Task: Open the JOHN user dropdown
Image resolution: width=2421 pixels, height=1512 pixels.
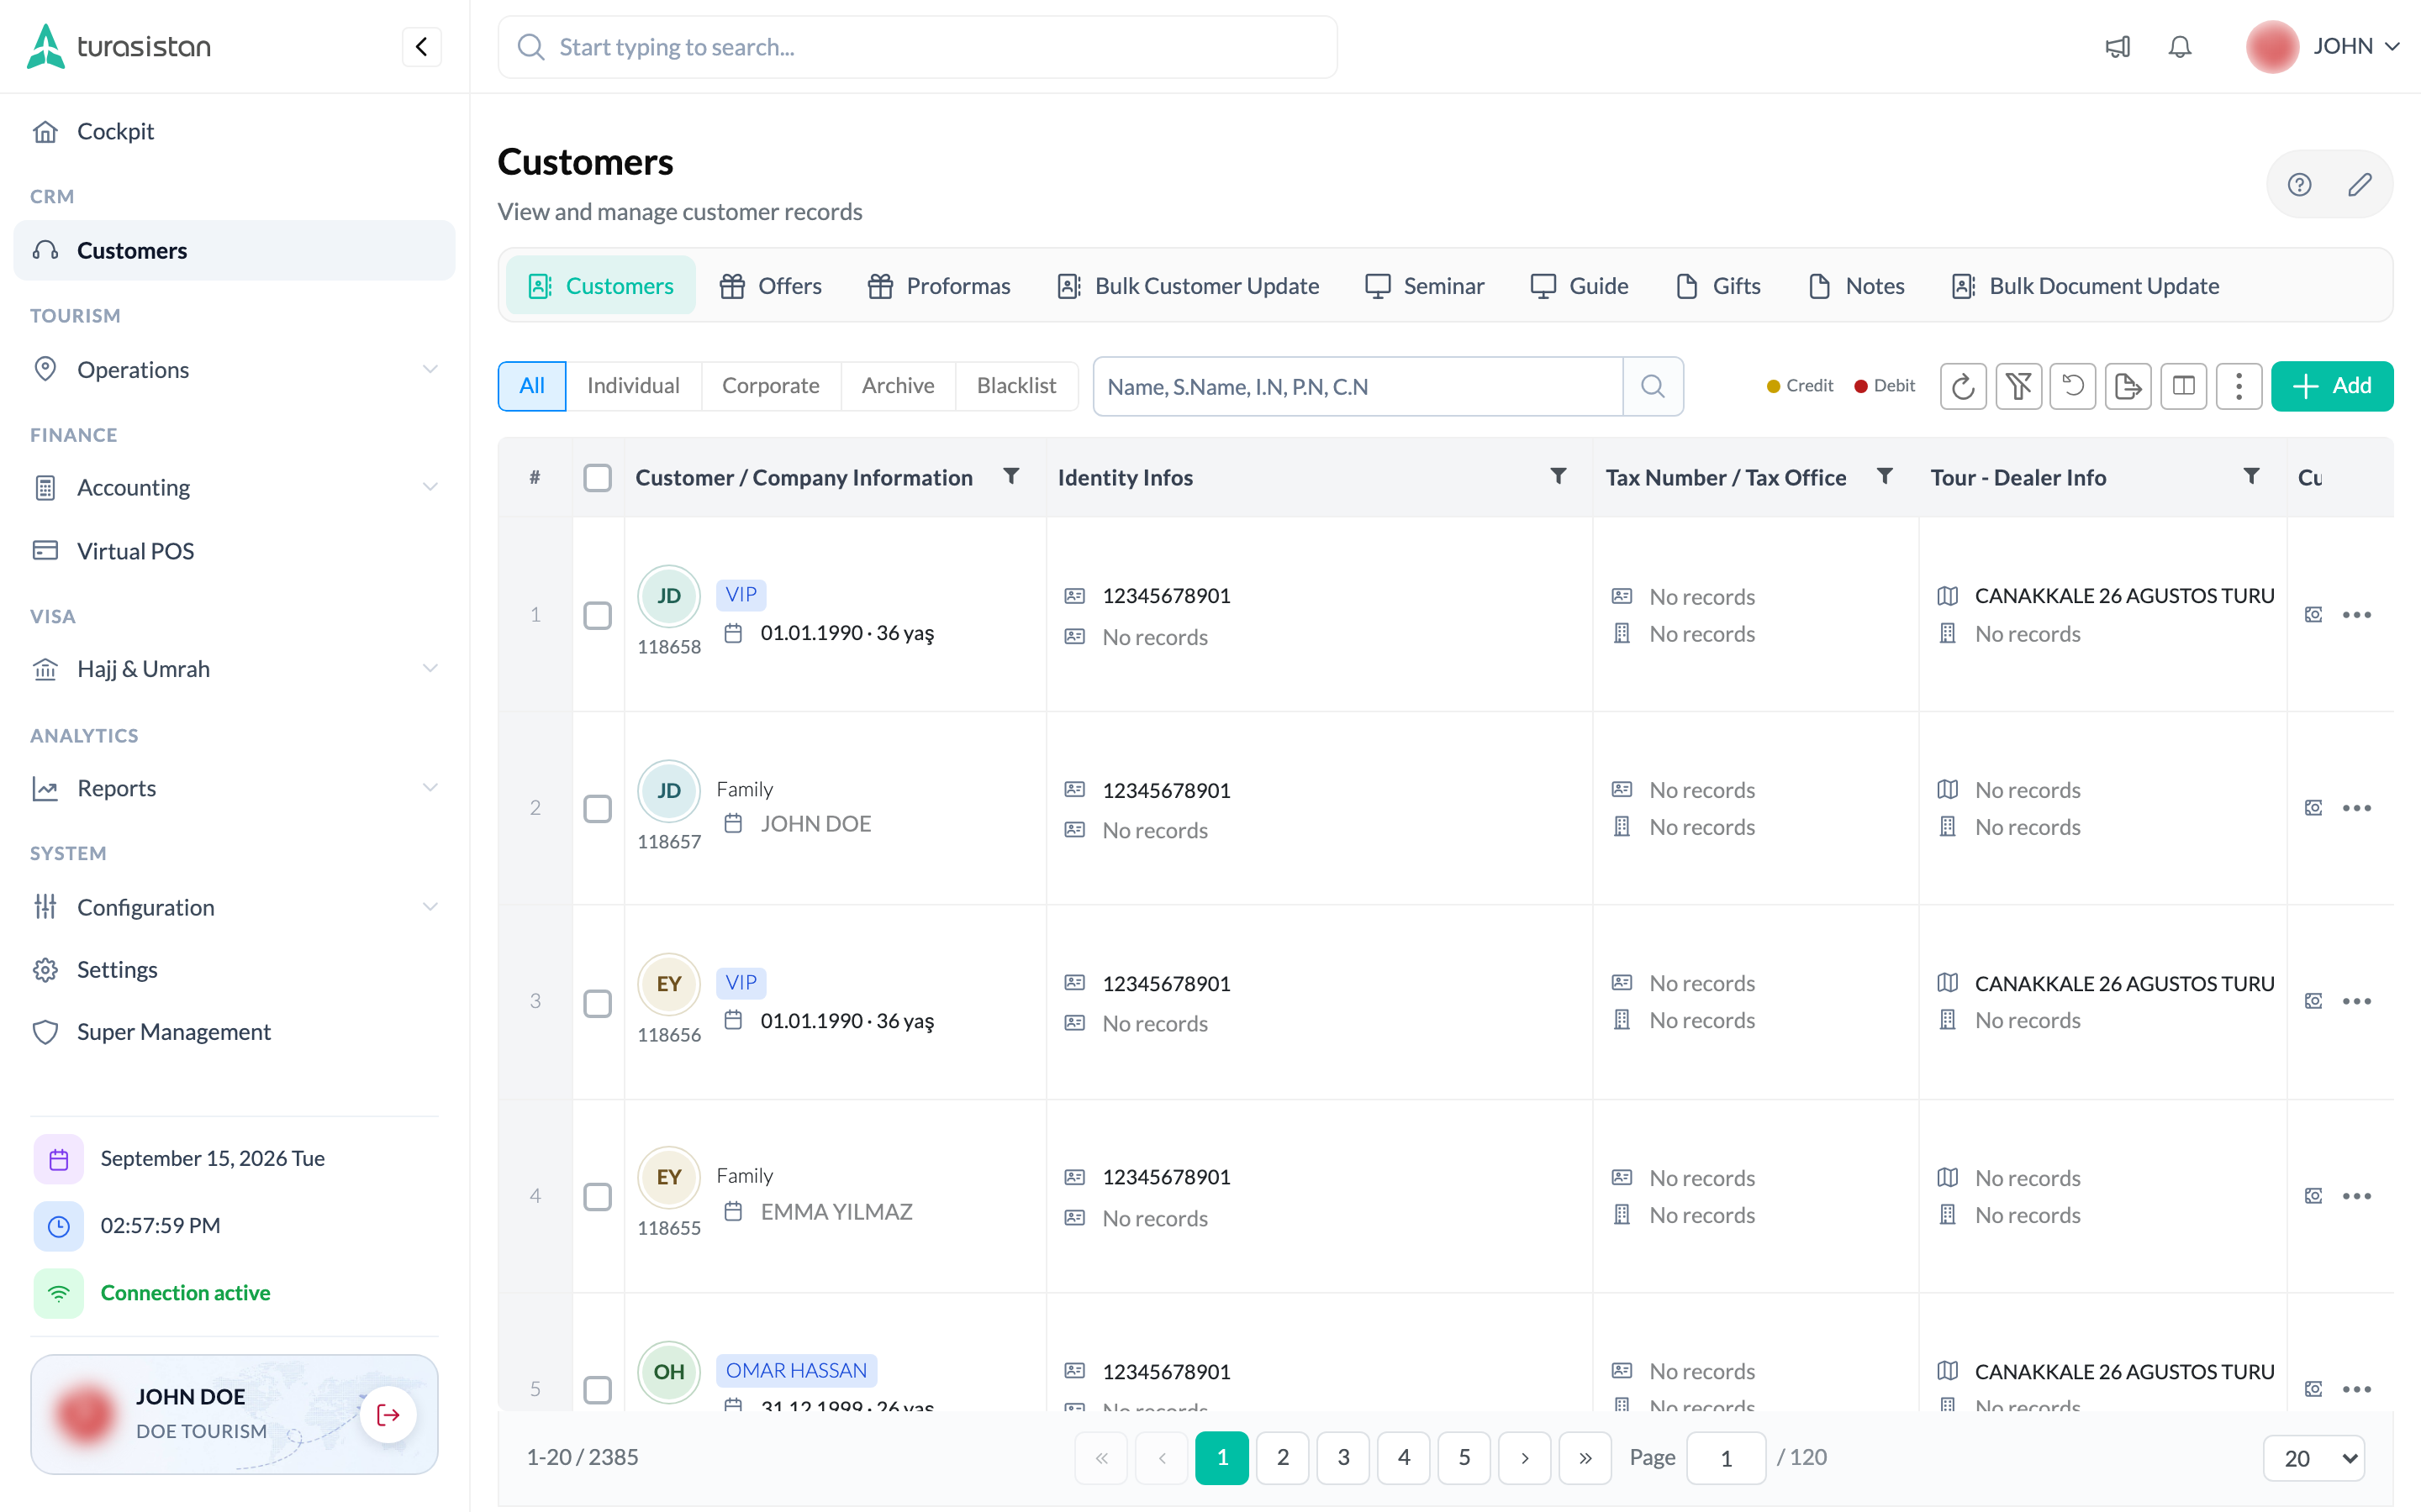Action: pos(2323,47)
